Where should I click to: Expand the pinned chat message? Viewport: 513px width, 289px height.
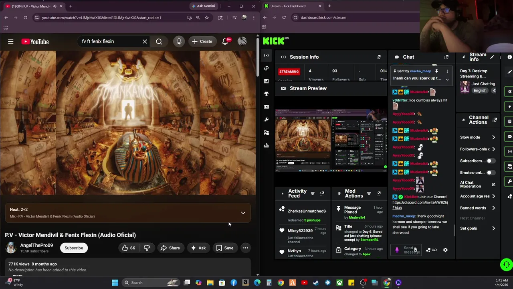[447, 79]
